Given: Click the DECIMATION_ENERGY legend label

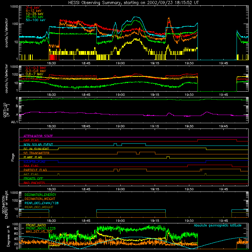Looking at the screenshot, I should [40, 195].
